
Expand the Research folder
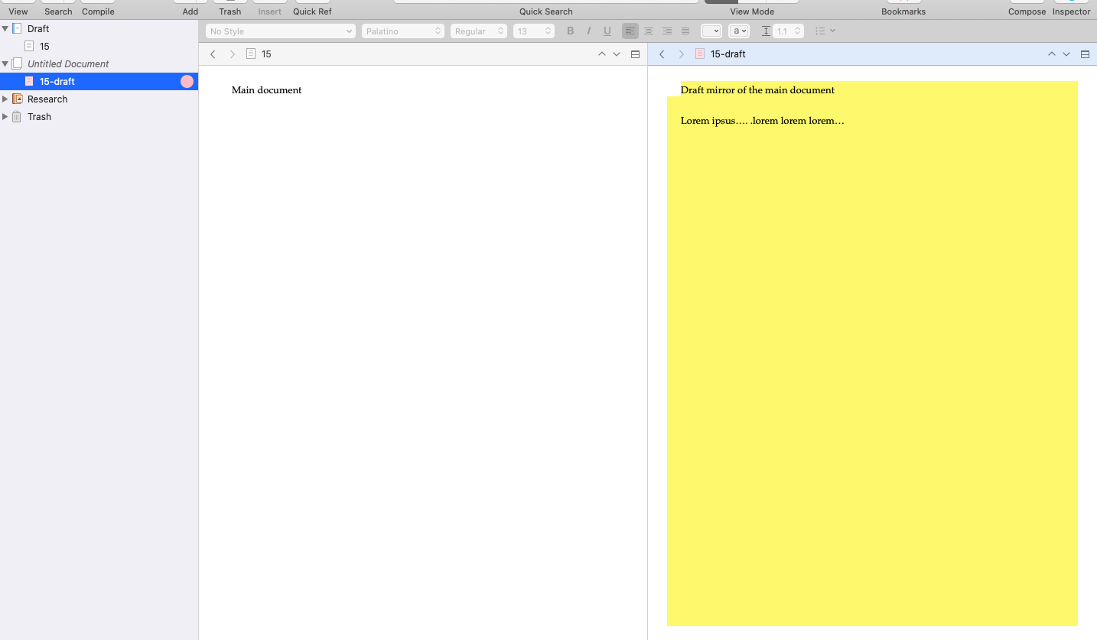coord(5,99)
